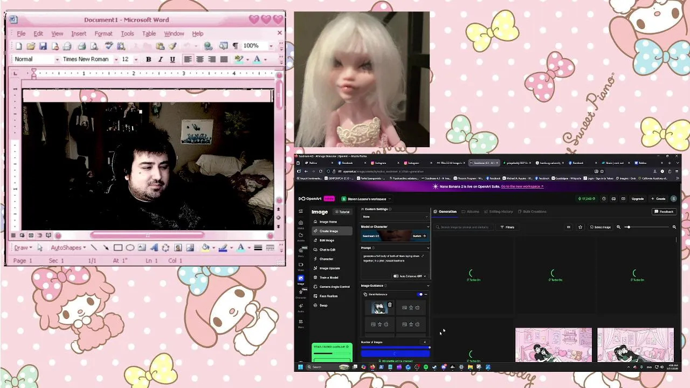Click the Word horizontal scrollbar
690x388 pixels.
click(147, 235)
